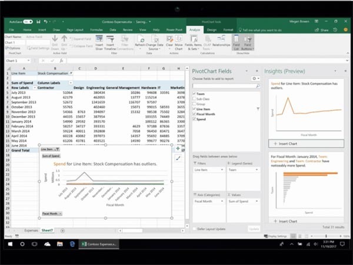Switch to the Power Pivot tab

click(174, 30)
